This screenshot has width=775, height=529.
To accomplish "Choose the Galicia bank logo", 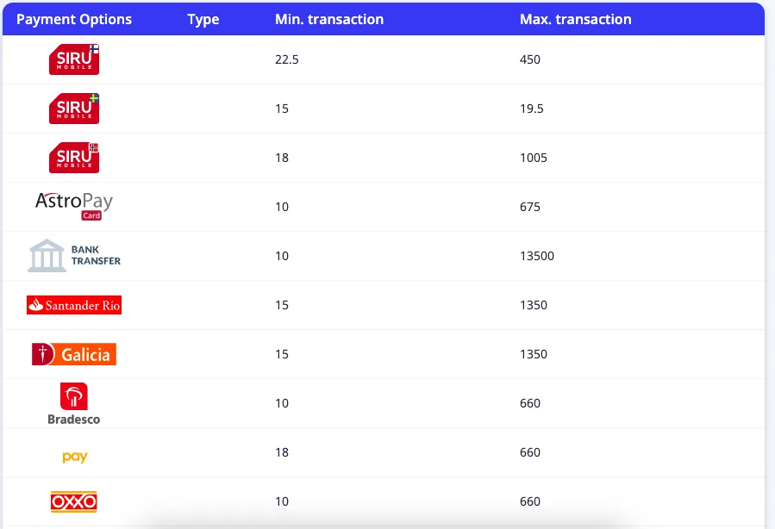I will coord(74,354).
